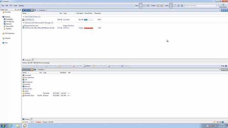Click Local Disk percent full bar

pos(88,20)
